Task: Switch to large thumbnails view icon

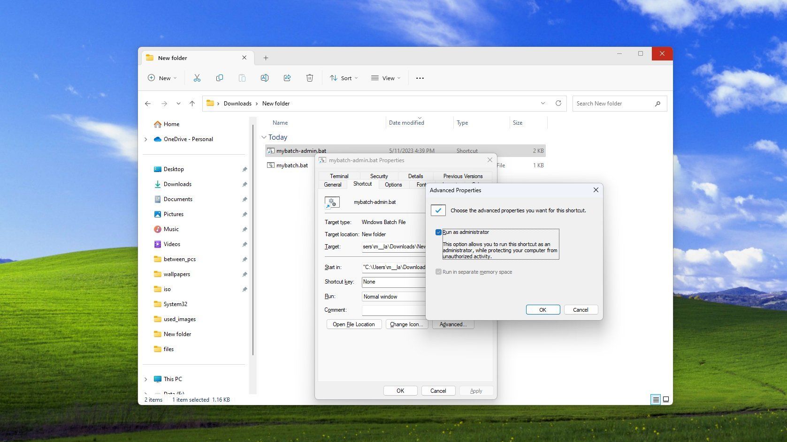Action: click(665, 400)
